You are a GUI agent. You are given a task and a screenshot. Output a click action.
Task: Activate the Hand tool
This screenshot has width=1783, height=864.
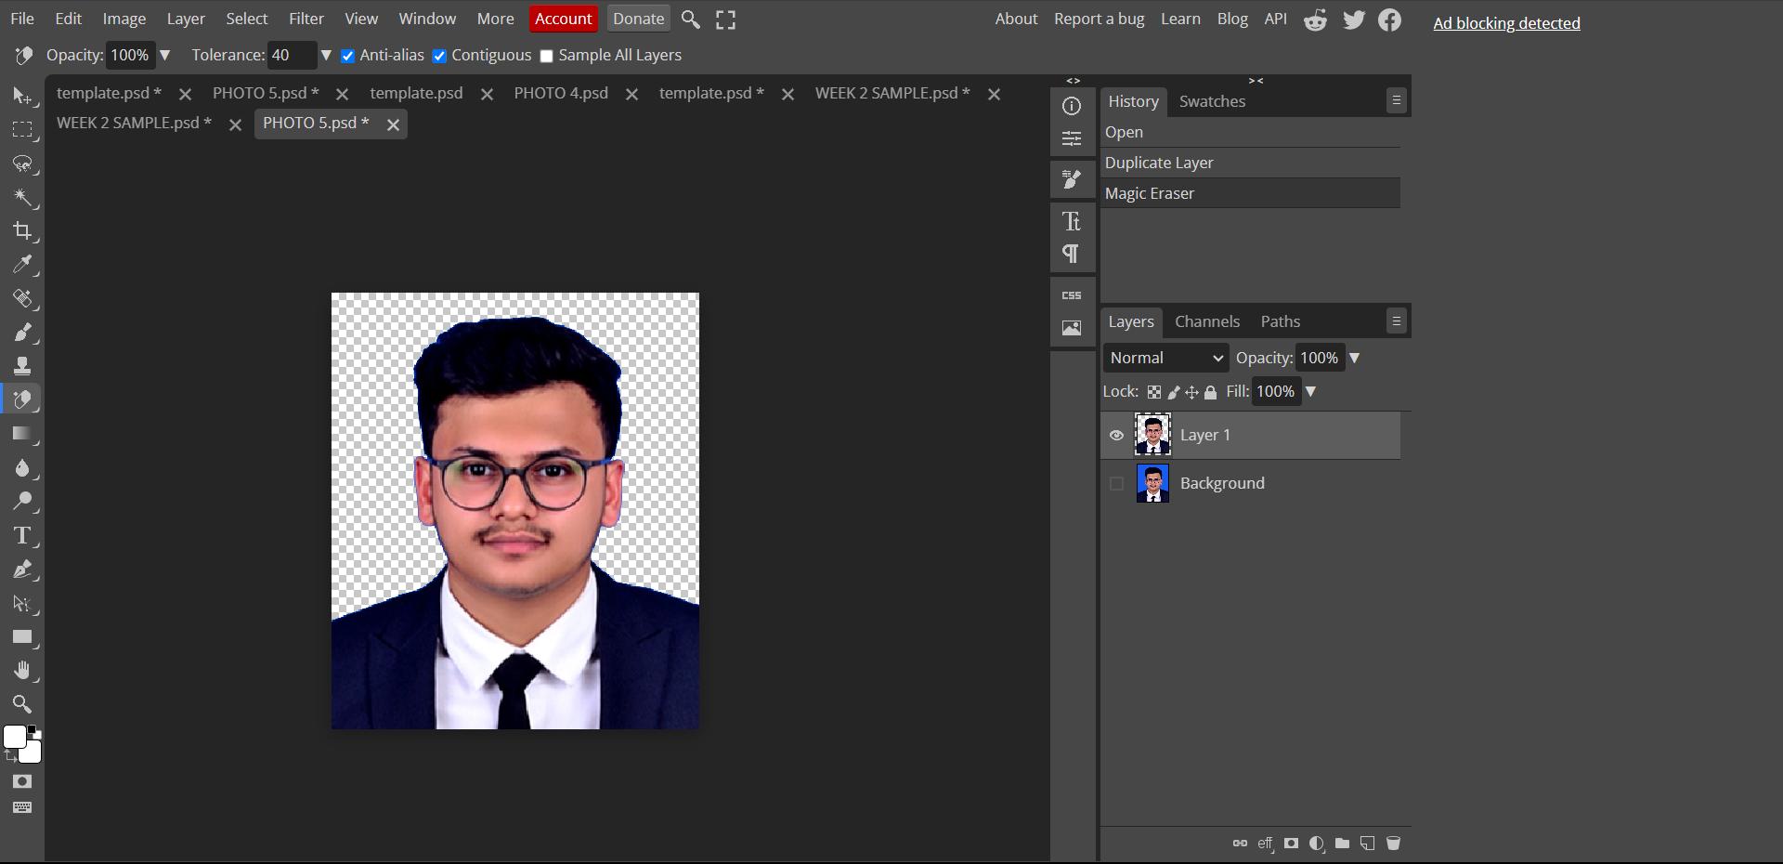click(x=22, y=671)
